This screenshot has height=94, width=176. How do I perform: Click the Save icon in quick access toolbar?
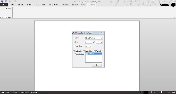coord(6,2)
